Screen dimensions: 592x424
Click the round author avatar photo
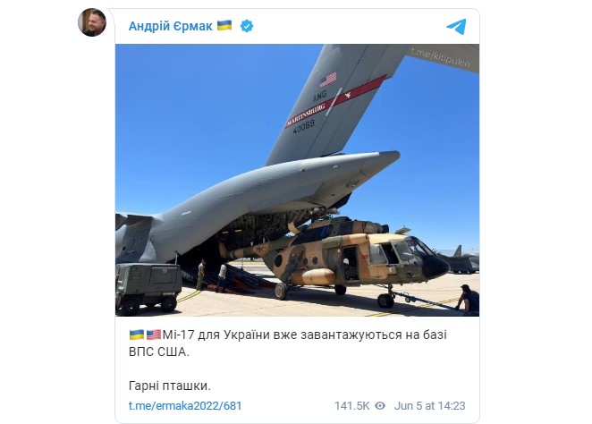(x=92, y=21)
